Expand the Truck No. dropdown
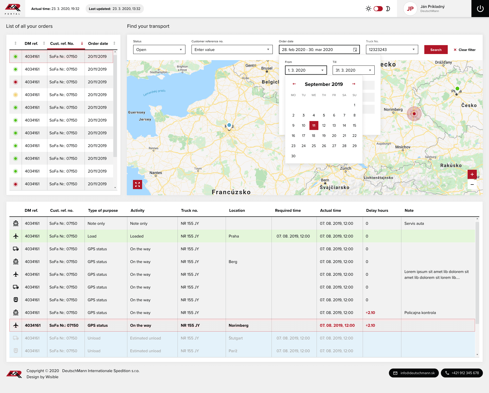The height and width of the screenshot is (393, 489). [x=392, y=50]
